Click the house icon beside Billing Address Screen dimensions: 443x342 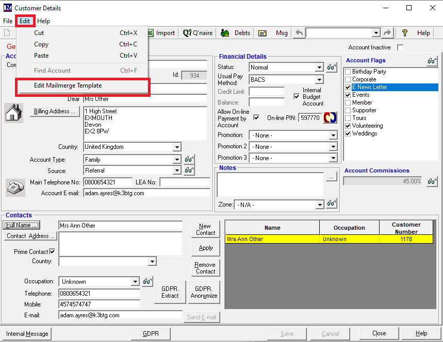(13, 112)
